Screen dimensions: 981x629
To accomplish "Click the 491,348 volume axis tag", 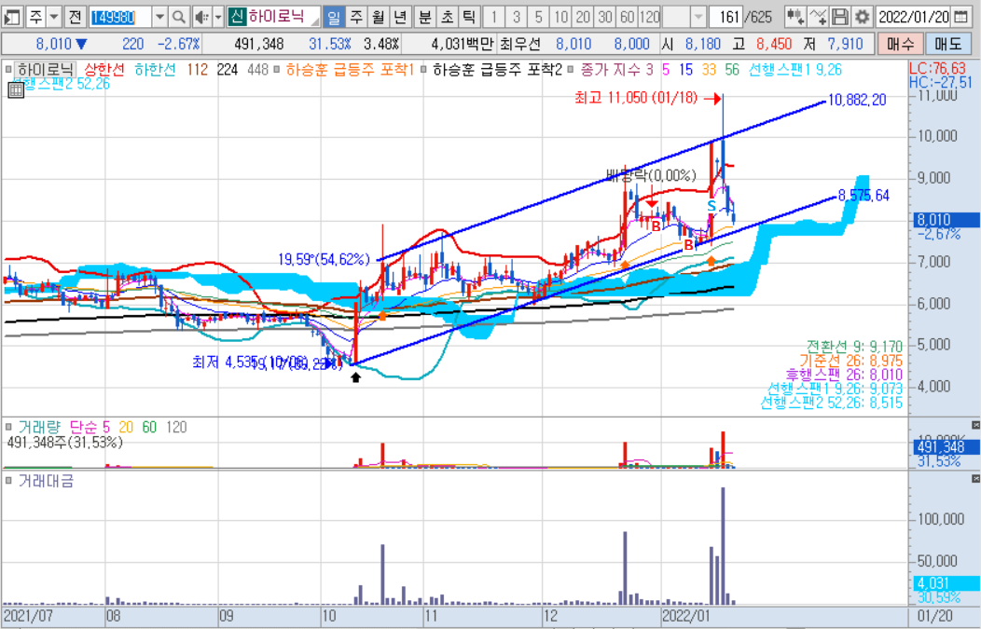I will coord(947,447).
